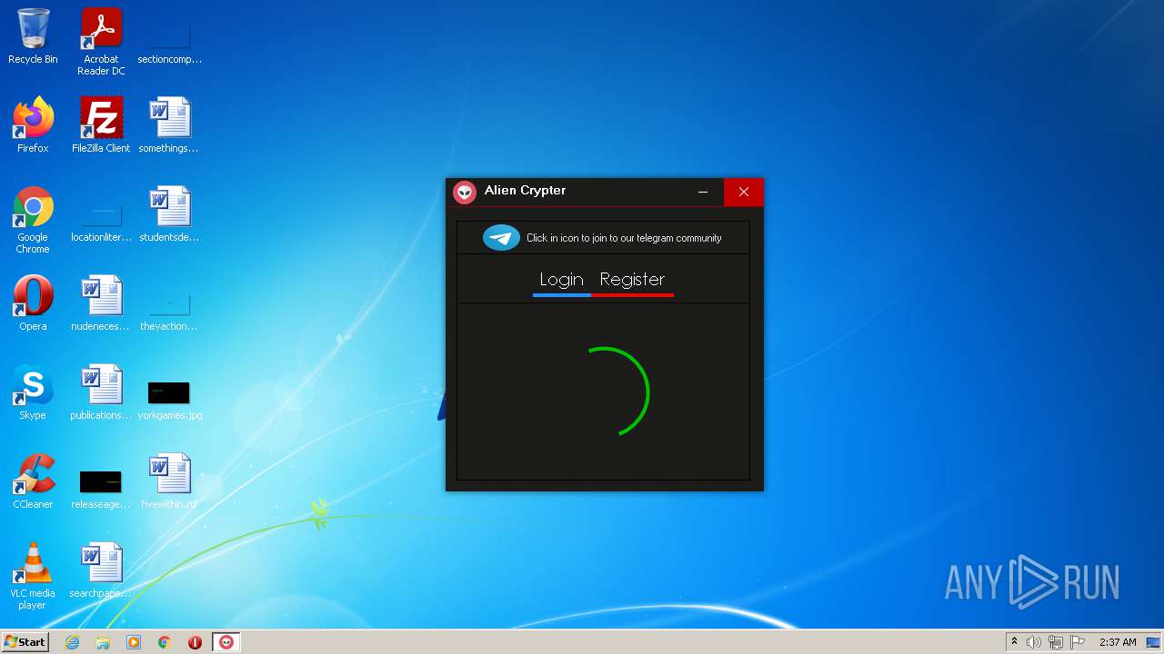Click the Alien Crypter alien logo icon
Image resolution: width=1164 pixels, height=654 pixels.
tap(465, 192)
